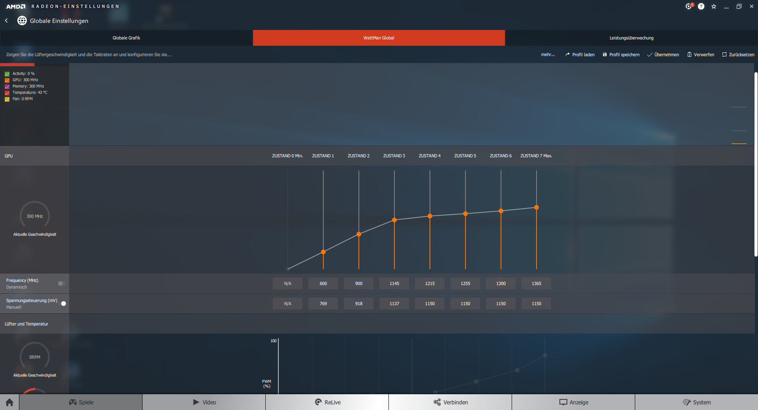Click the Verbinden share icon
The width and height of the screenshot is (758, 410).
pos(437,402)
